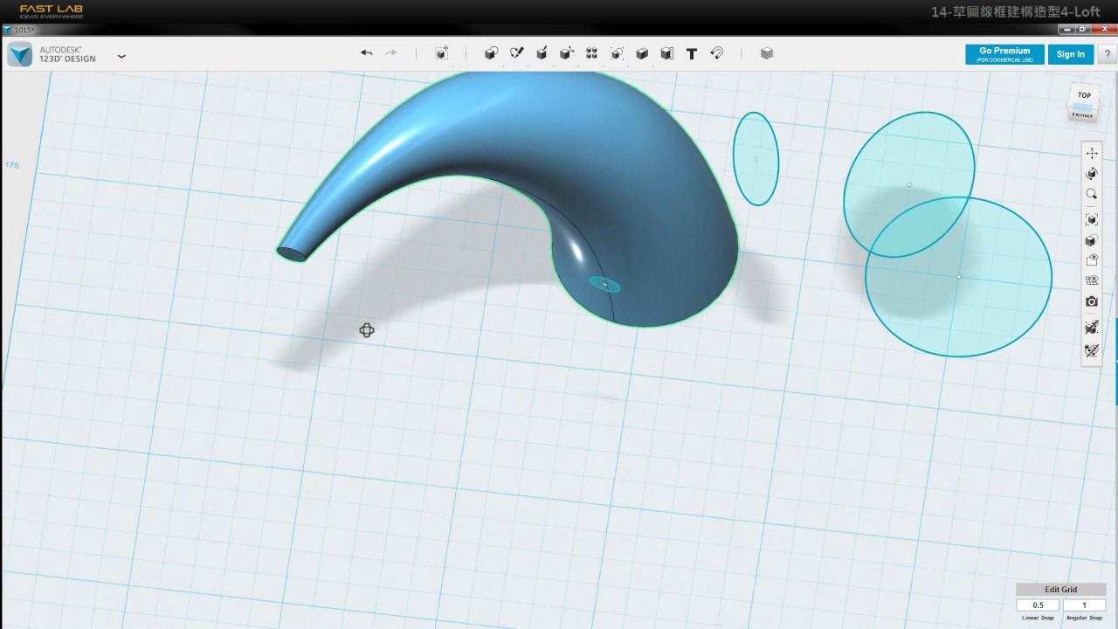Click the horn's small open tip end

tap(292, 253)
